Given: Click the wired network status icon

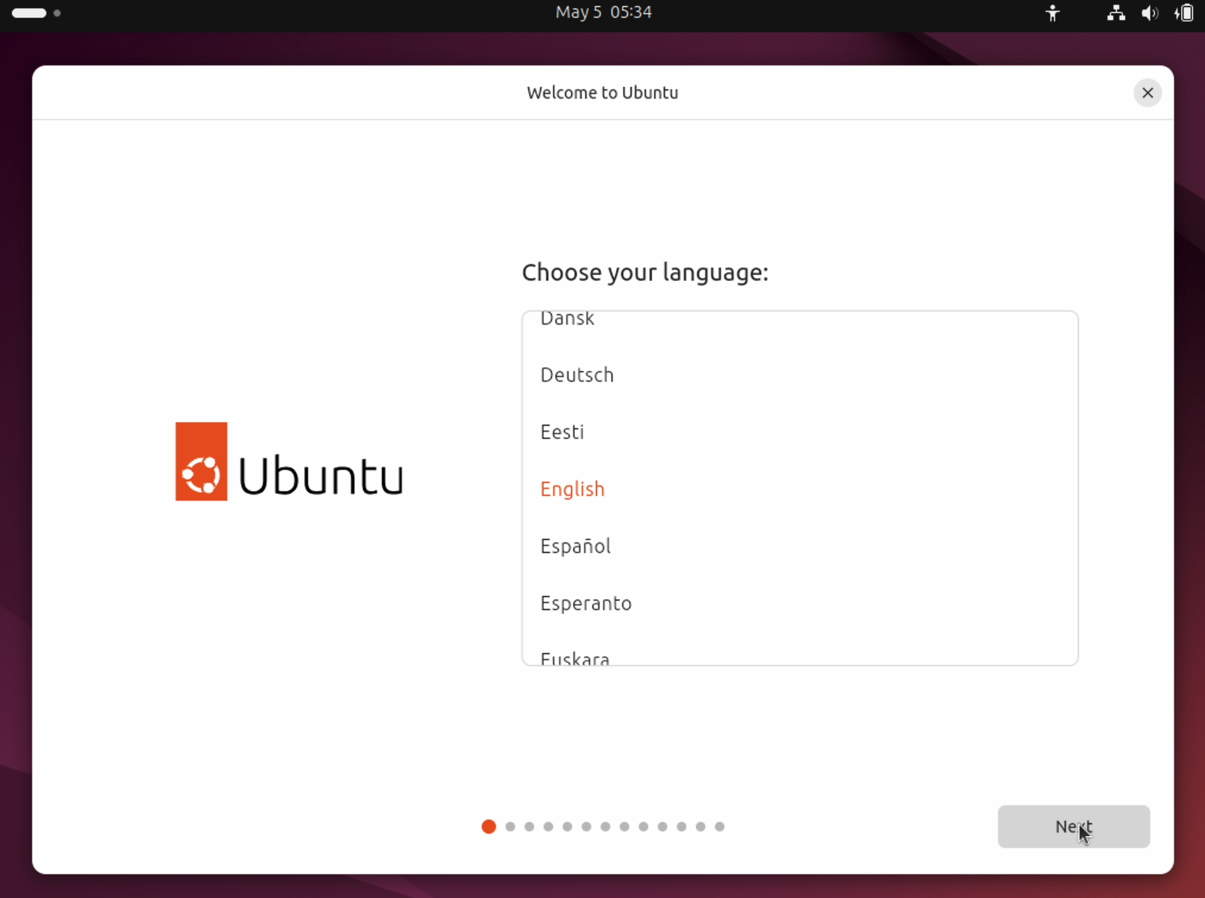Looking at the screenshot, I should click(1115, 13).
